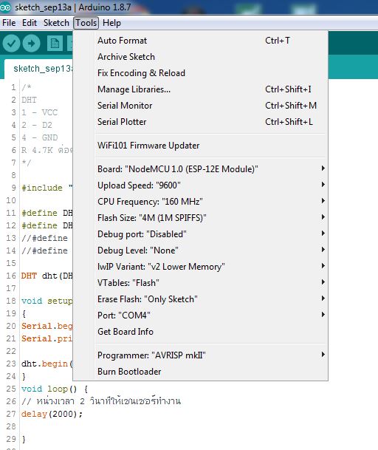
Task: Click the "DHT dht(" declaration on line 16
Action: point(47,276)
